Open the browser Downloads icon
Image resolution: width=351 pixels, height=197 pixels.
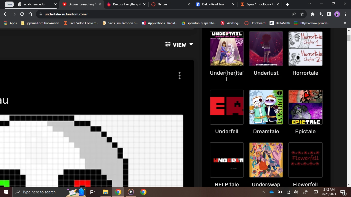point(320,14)
